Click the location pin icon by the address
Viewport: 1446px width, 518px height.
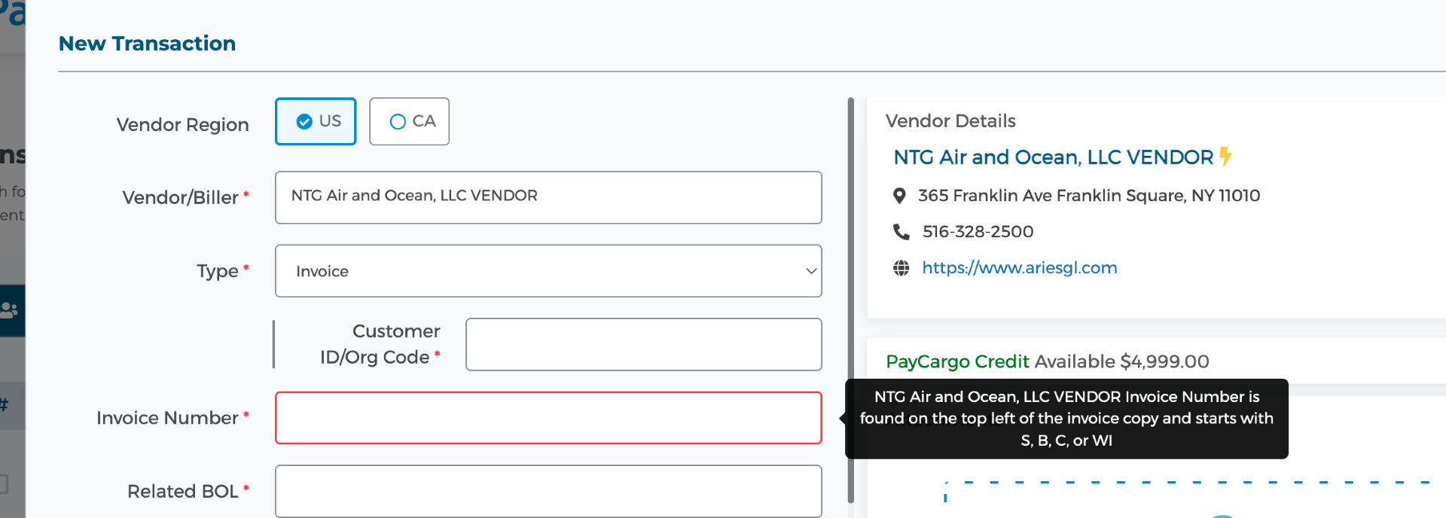coord(899,196)
